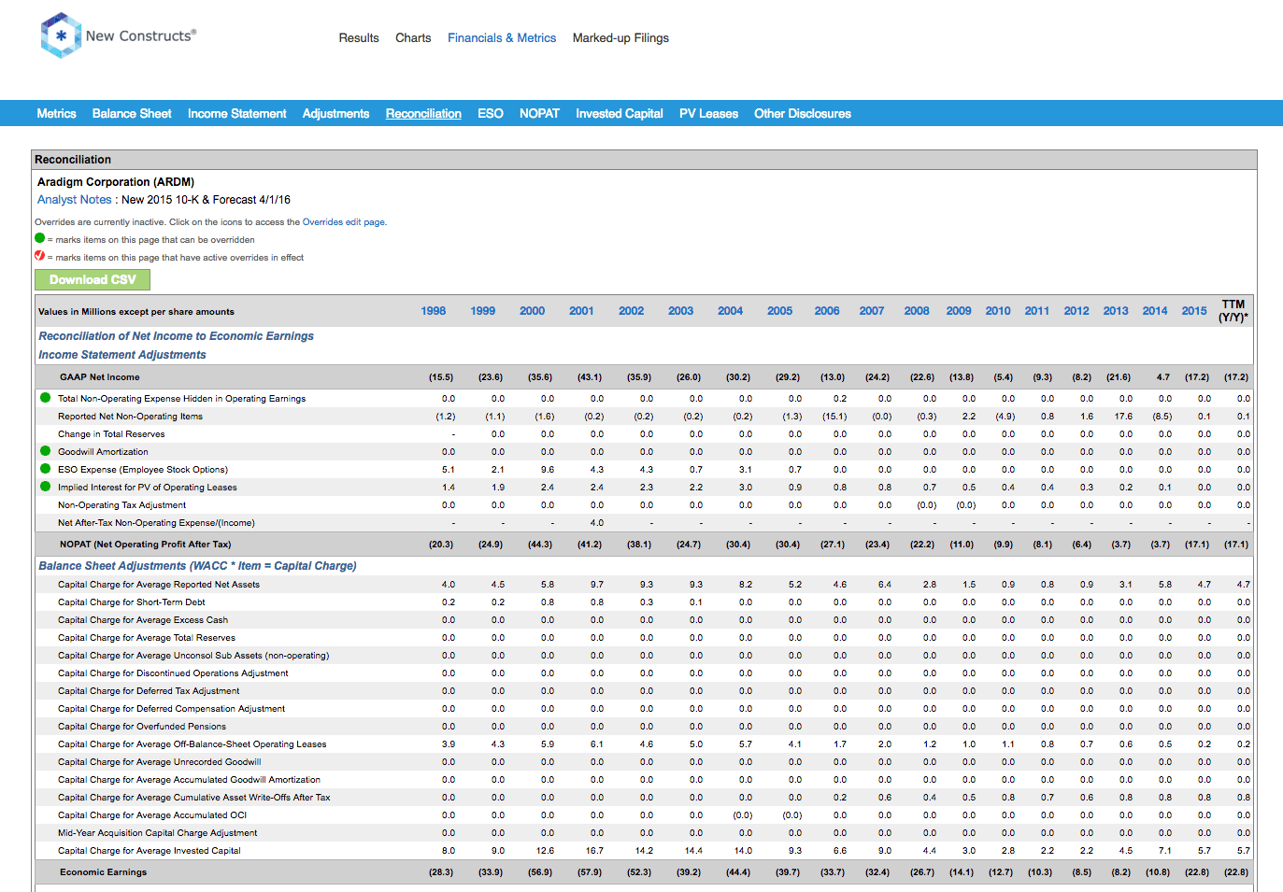
Task: Click the New Constructs brand name text
Action: click(141, 35)
